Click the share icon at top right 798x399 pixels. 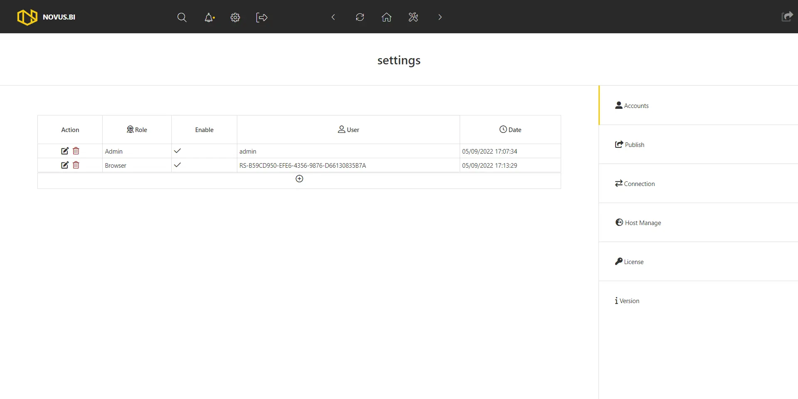click(x=787, y=17)
